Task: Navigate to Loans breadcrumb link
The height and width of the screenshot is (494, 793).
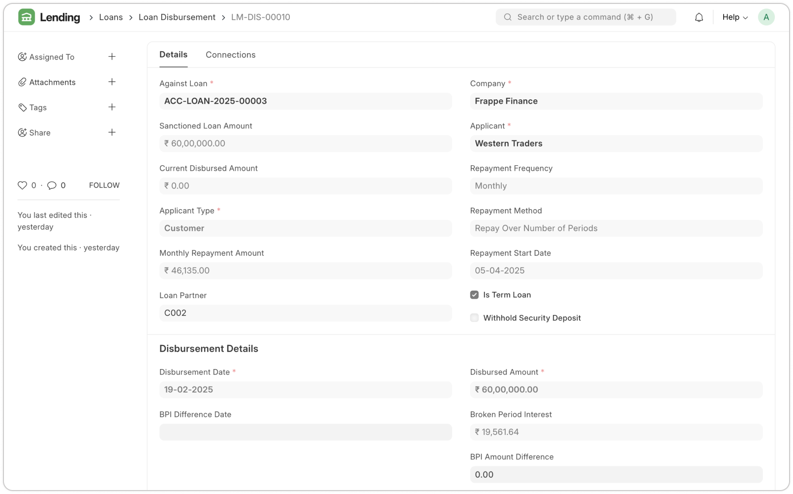Action: 111,17
